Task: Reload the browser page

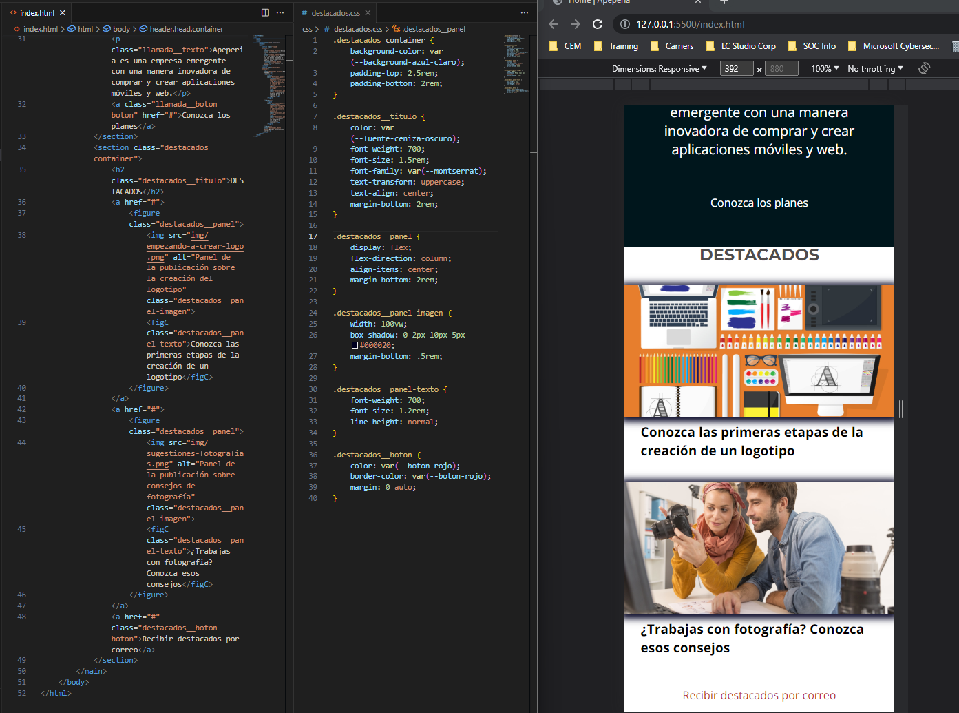Action: [598, 24]
